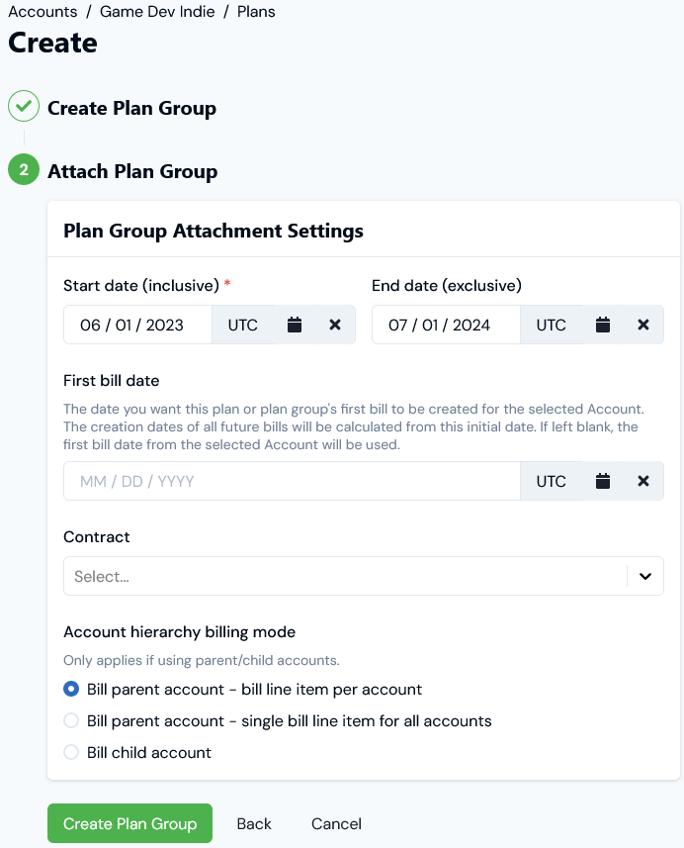Screen dimensions: 684x848
Task: Submit with the Create Plan Group button
Action: coord(129,823)
